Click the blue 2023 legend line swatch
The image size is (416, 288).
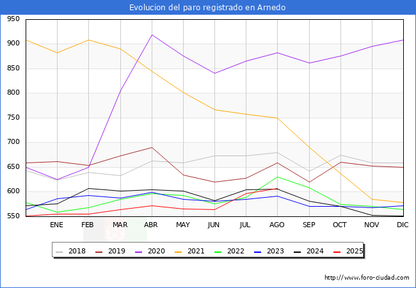click(x=257, y=251)
